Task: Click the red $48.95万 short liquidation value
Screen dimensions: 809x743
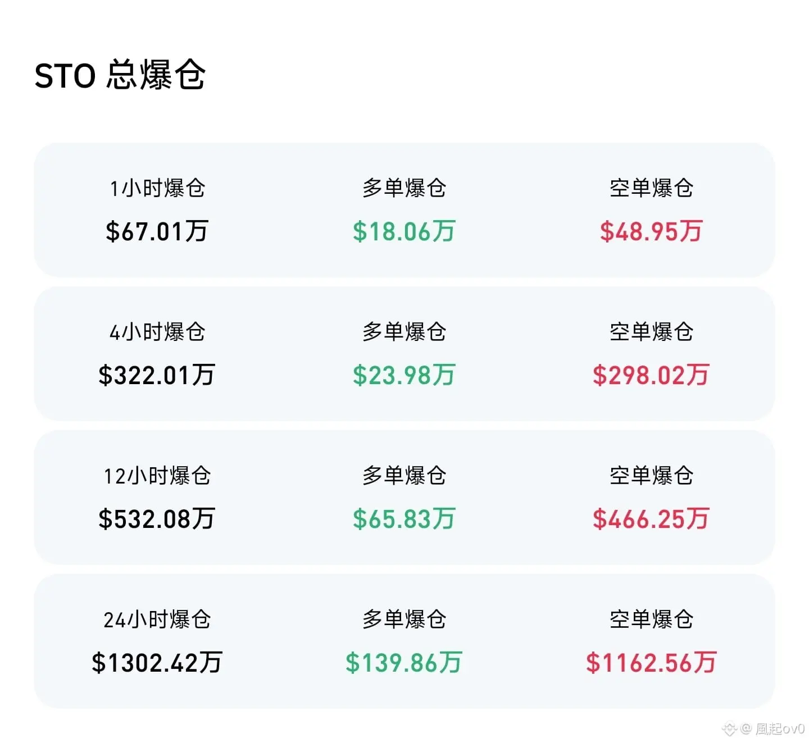Action: coord(651,231)
